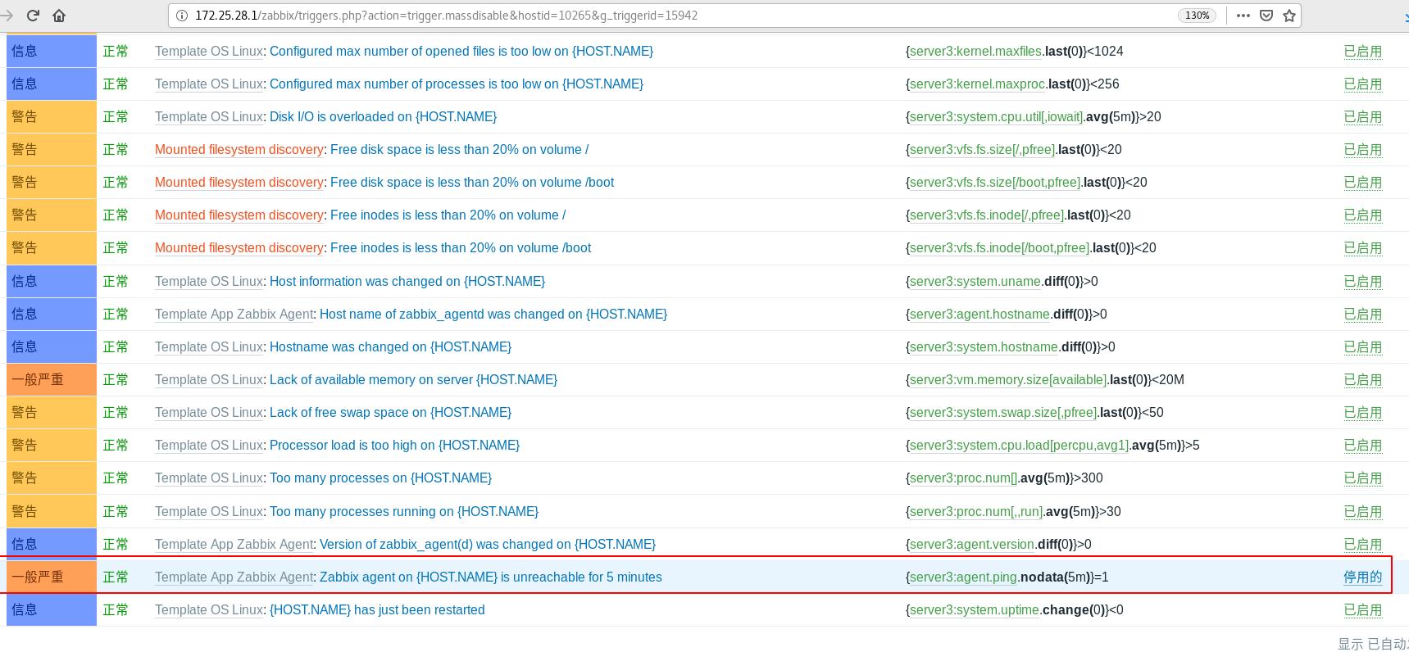This screenshot has width=1409, height=652.
Task: Open 'Host name of zabbix_agentd was changed' trigger
Action: 493,314
